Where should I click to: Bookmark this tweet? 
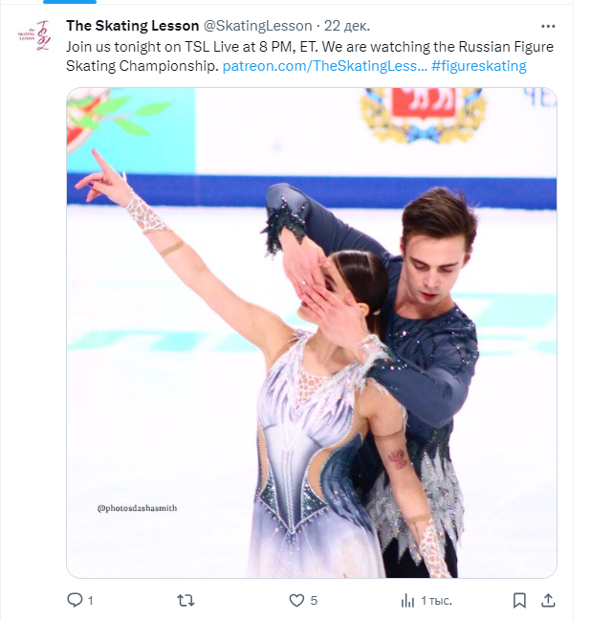pyautogui.click(x=519, y=600)
